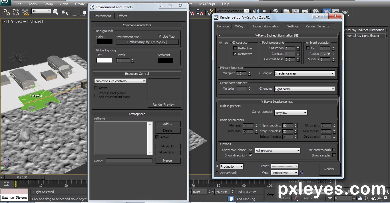Open the MAXScript menu
390x203 pixels.
tap(207, 4)
